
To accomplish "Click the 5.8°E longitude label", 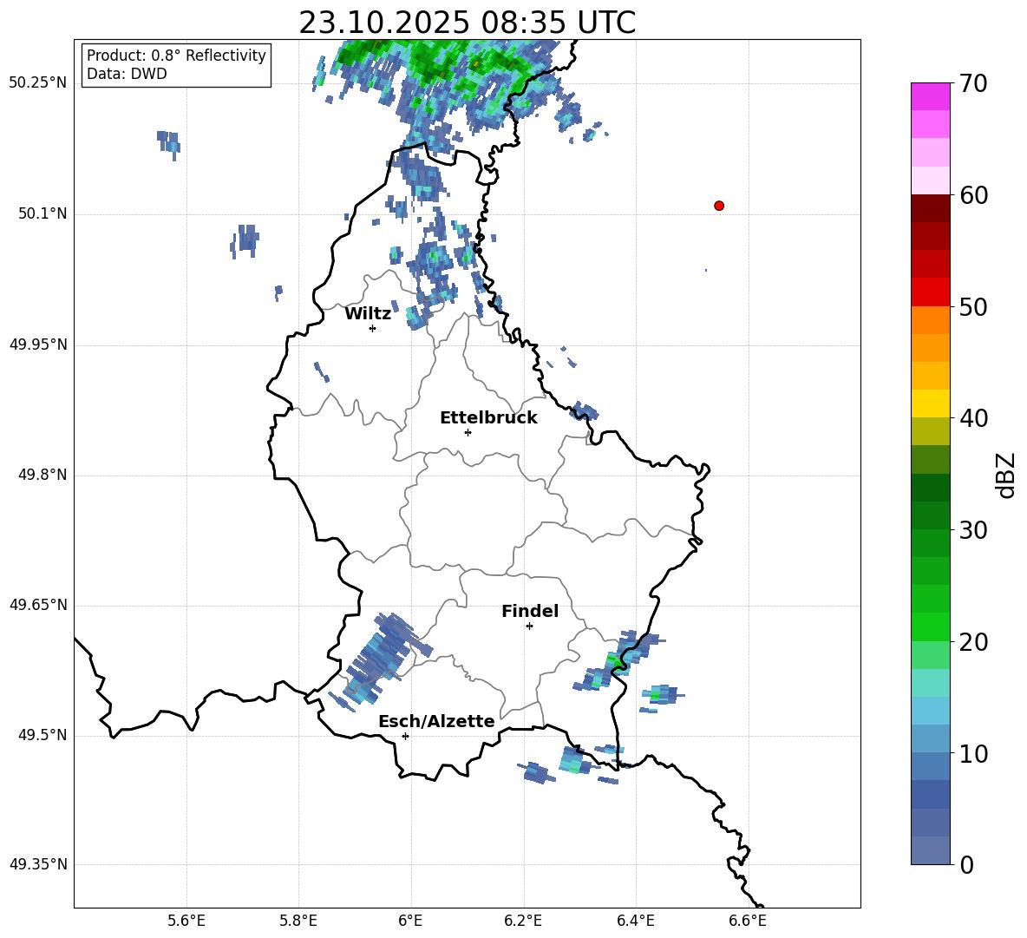I will click(x=298, y=921).
